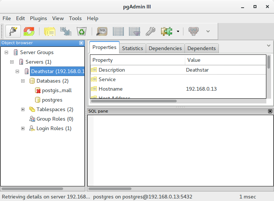This screenshot has width=274, height=201.
Task: Open the Maintenance wrench icon
Action: [151, 31]
